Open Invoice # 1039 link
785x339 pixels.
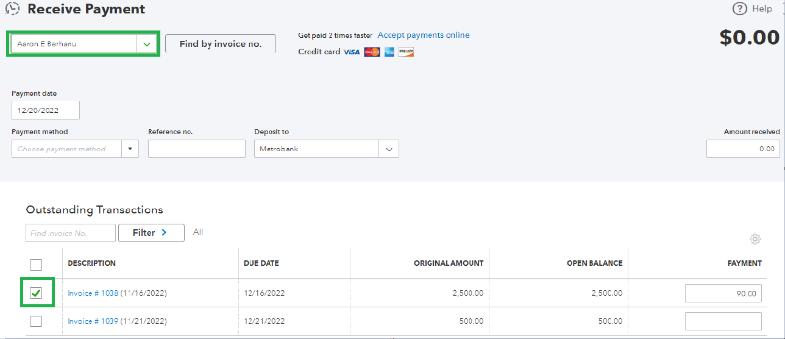[x=93, y=321]
